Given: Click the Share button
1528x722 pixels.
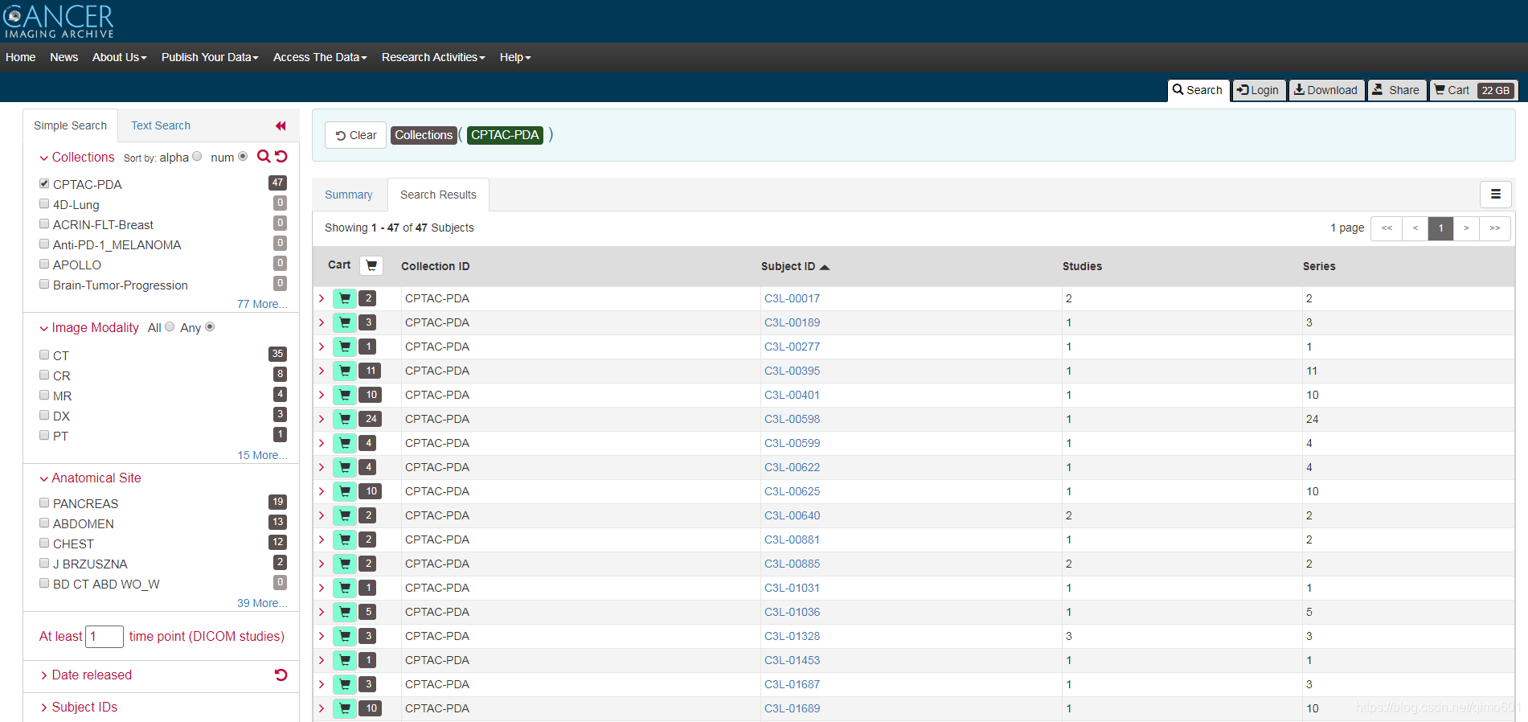Looking at the screenshot, I should point(1397,90).
